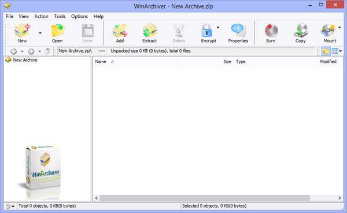The height and width of the screenshot is (213, 347).
Task: Click 'Total 0 objects' status text
Action: pos(47,206)
